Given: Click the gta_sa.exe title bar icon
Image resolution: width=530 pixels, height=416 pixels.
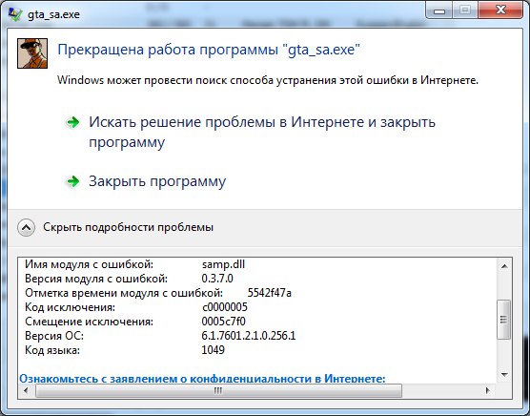Looking at the screenshot, I should pyautogui.click(x=15, y=14).
